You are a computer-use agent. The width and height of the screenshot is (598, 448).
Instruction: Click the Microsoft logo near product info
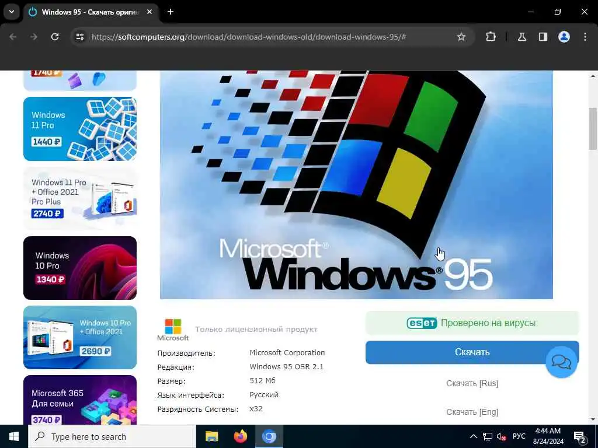(x=173, y=330)
